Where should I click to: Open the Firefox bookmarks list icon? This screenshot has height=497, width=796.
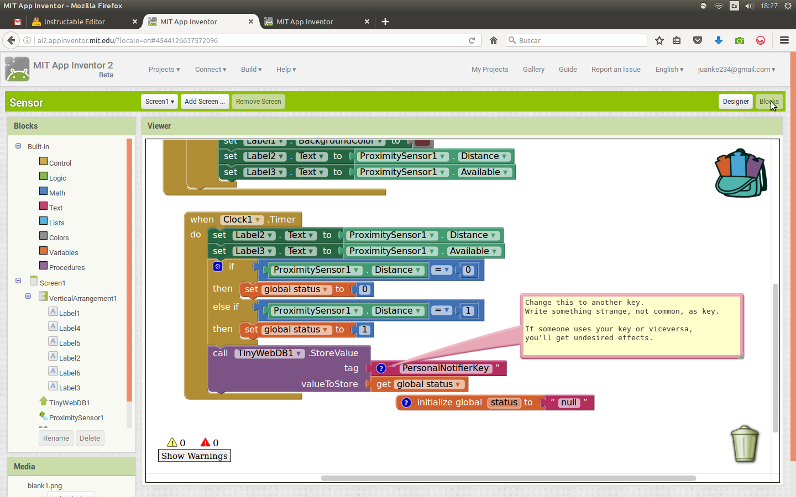point(677,40)
